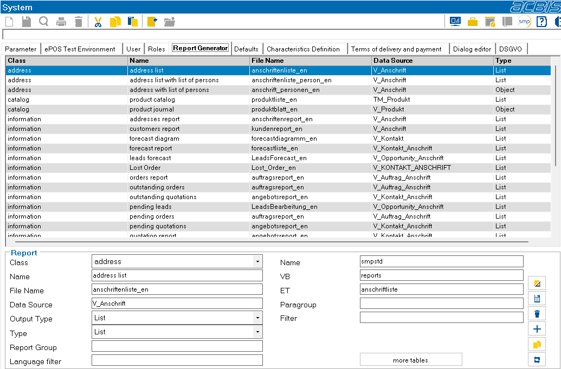This screenshot has height=369, width=561.
Task: Click the grey trash Delete toolbar icon
Action: pyautogui.click(x=79, y=22)
